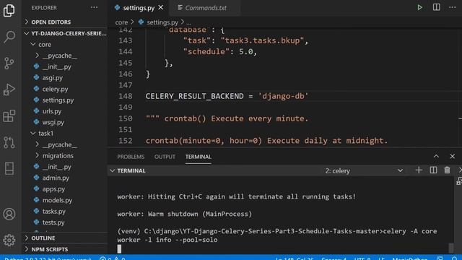Open Explorer More Actions ellipsis
The height and width of the screenshot is (260, 462).
(x=95, y=7)
